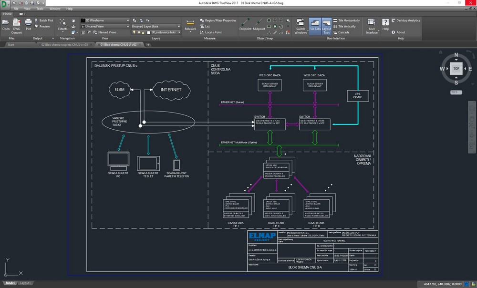
Task: Click the DWG Convert icon
Action: point(17,24)
